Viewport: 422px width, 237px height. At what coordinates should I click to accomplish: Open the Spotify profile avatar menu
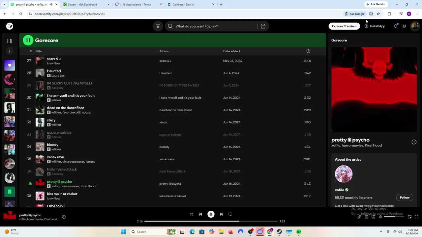[414, 26]
